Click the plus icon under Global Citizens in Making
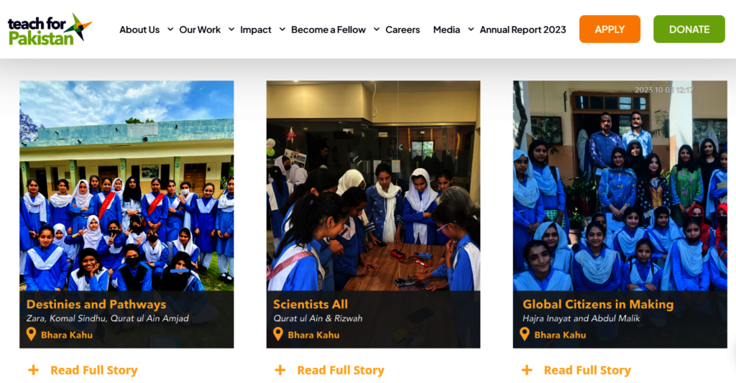 coord(527,370)
